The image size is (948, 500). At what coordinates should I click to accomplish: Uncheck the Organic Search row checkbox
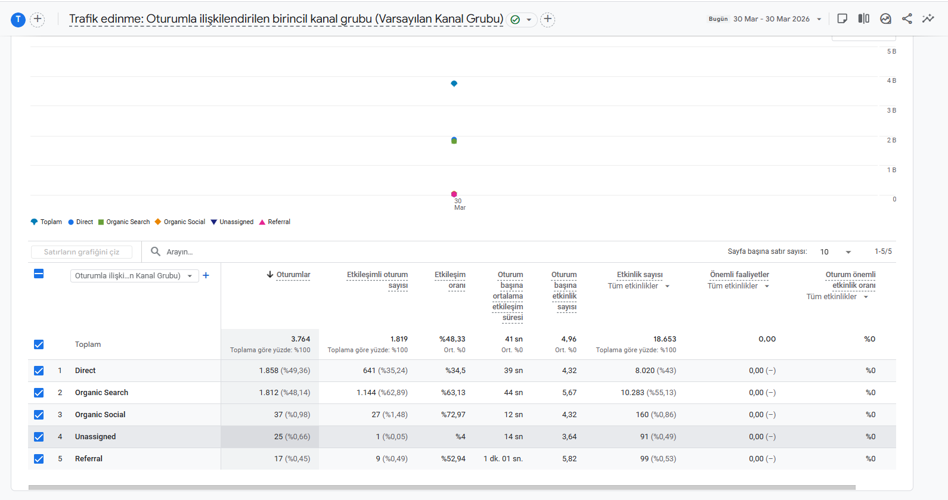tap(39, 393)
